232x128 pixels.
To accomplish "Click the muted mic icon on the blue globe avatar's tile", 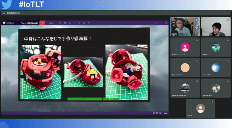I will (x=228, y=61).
